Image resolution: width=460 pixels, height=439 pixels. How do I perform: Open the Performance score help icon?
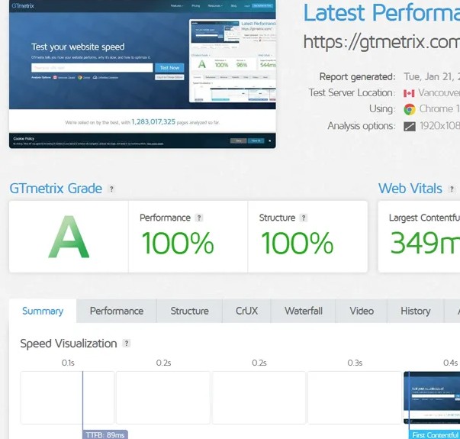[x=199, y=218]
